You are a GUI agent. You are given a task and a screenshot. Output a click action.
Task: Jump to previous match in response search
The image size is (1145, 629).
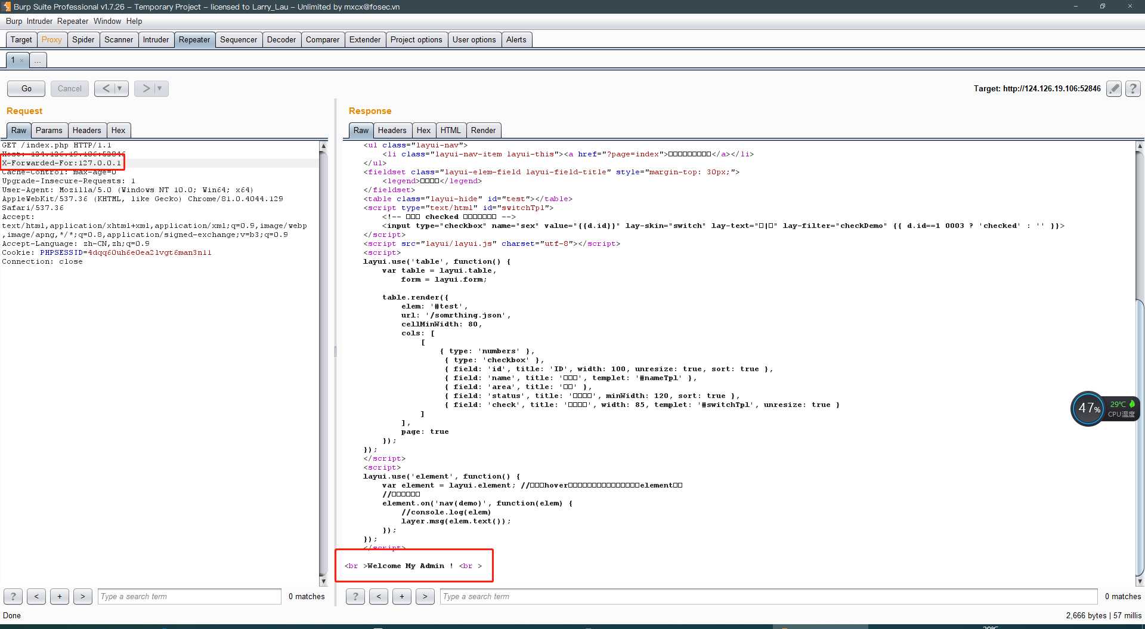(379, 596)
